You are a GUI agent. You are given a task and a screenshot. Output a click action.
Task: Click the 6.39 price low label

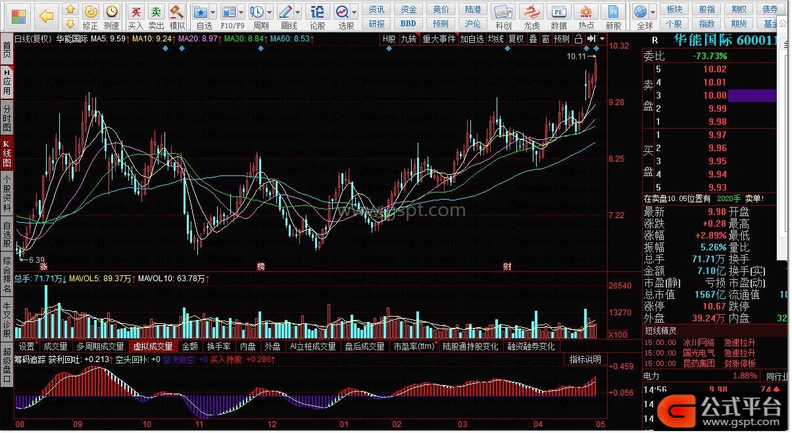click(36, 260)
